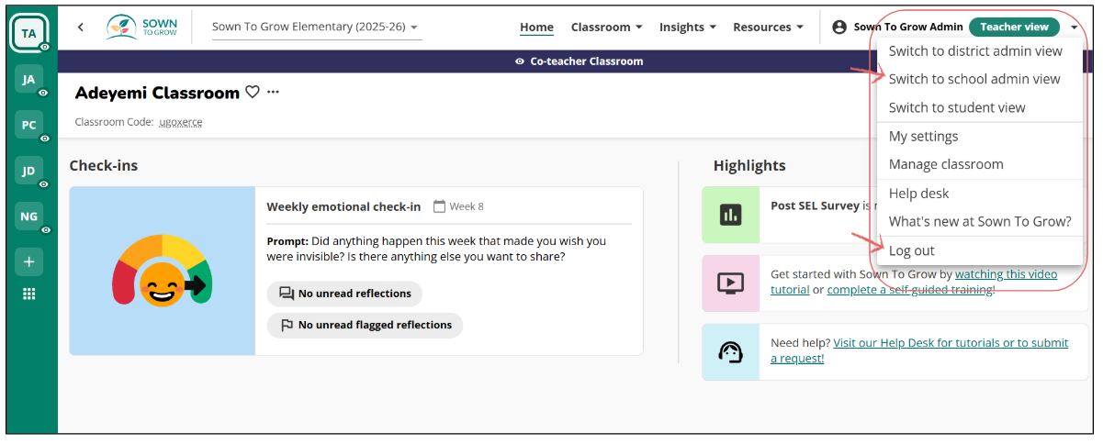Click the Adeyemi Classroom heading
This screenshot has height=444, width=1103.
pos(157,93)
